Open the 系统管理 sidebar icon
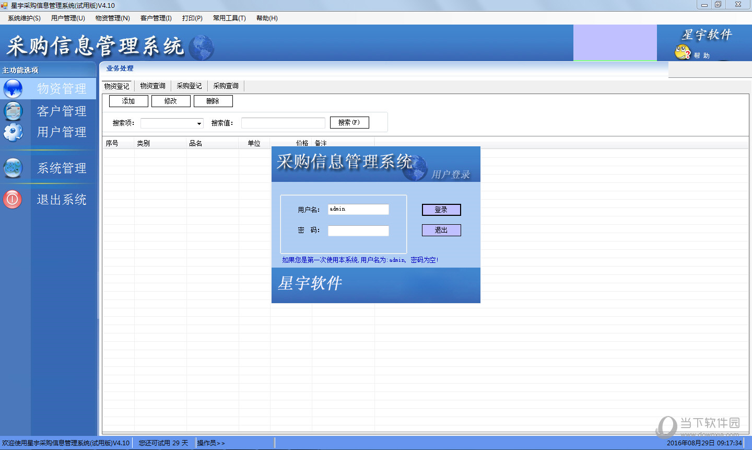The height and width of the screenshot is (450, 752). point(13,168)
